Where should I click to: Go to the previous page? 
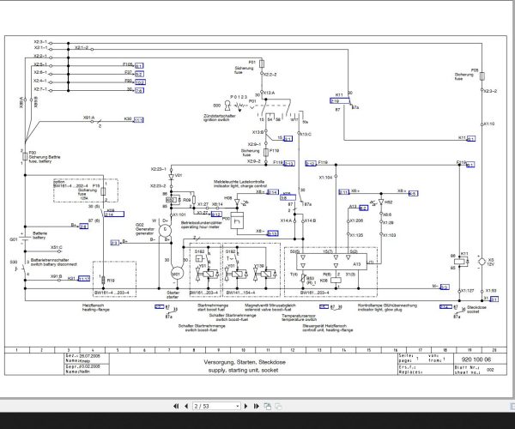click(186, 406)
